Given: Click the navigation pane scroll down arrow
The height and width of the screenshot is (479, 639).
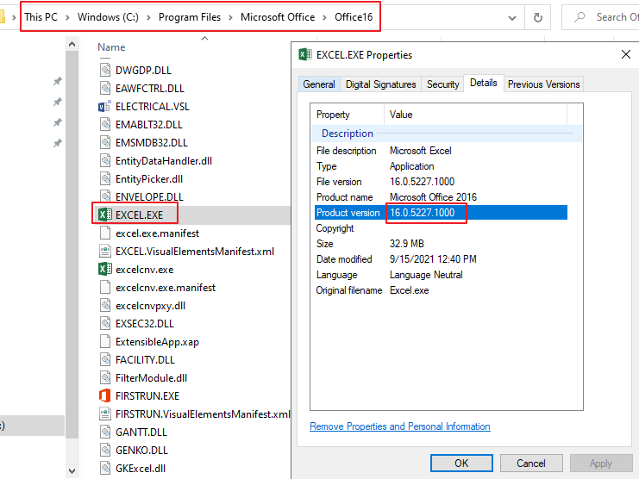Looking at the screenshot, I should [x=72, y=471].
